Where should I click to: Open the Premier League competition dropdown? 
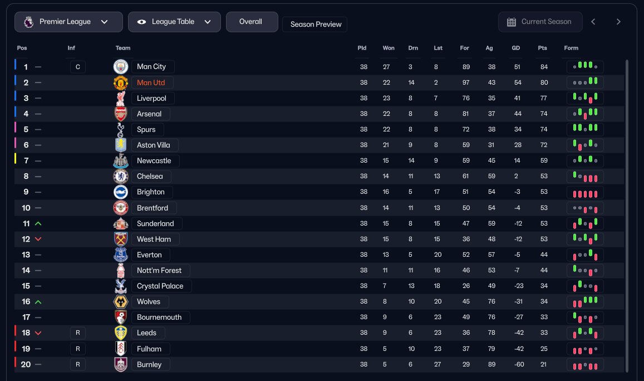click(x=68, y=22)
